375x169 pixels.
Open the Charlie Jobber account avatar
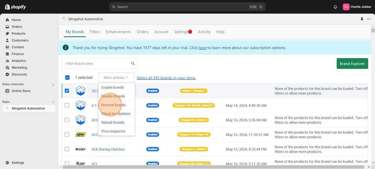pyautogui.click(x=346, y=7)
